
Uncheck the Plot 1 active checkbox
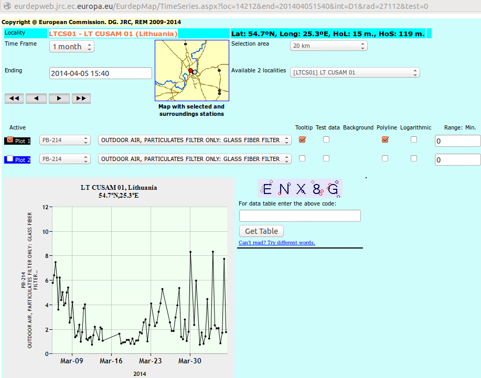pos(10,140)
